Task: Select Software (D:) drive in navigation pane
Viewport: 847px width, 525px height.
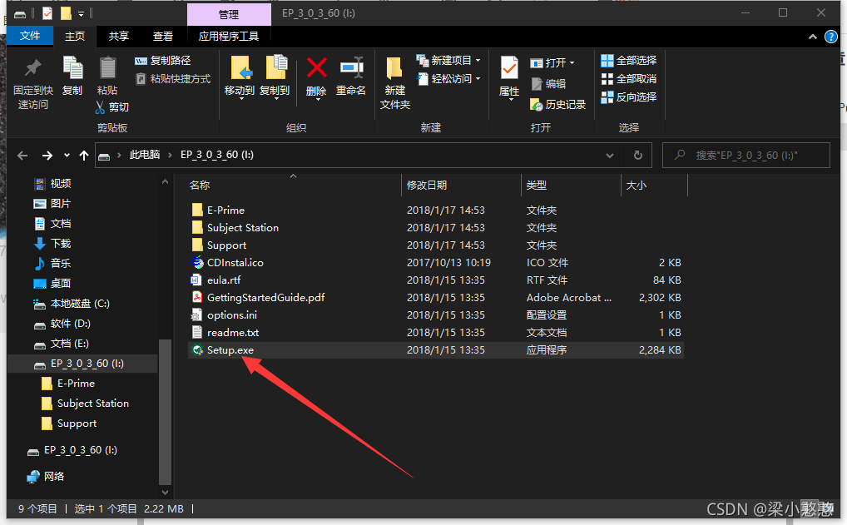Action: coord(70,324)
